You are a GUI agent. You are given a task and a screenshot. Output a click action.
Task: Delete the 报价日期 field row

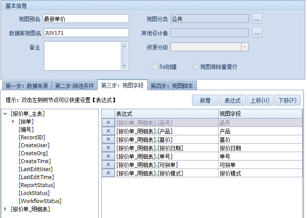click(x=108, y=148)
